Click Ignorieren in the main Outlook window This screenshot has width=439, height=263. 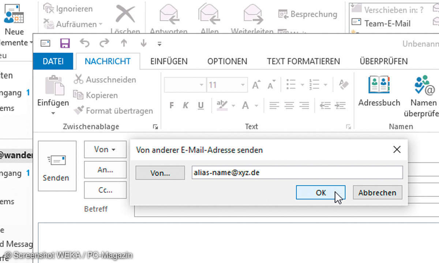coord(68,9)
